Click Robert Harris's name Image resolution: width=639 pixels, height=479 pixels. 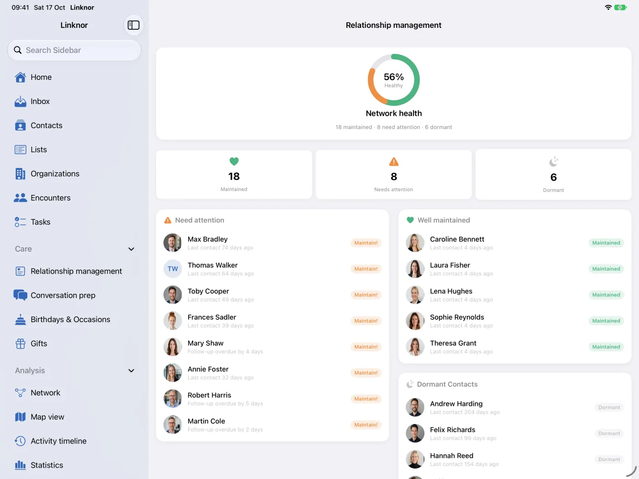point(210,395)
